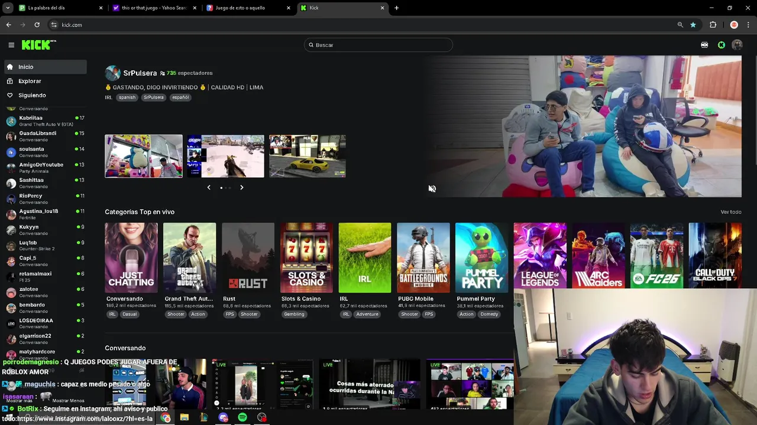Click SrPulsera's avatar in featured stream
The image size is (757, 425).
click(x=112, y=73)
